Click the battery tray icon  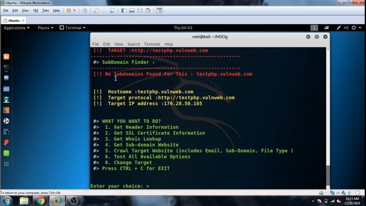pyautogui.click(x=326, y=201)
